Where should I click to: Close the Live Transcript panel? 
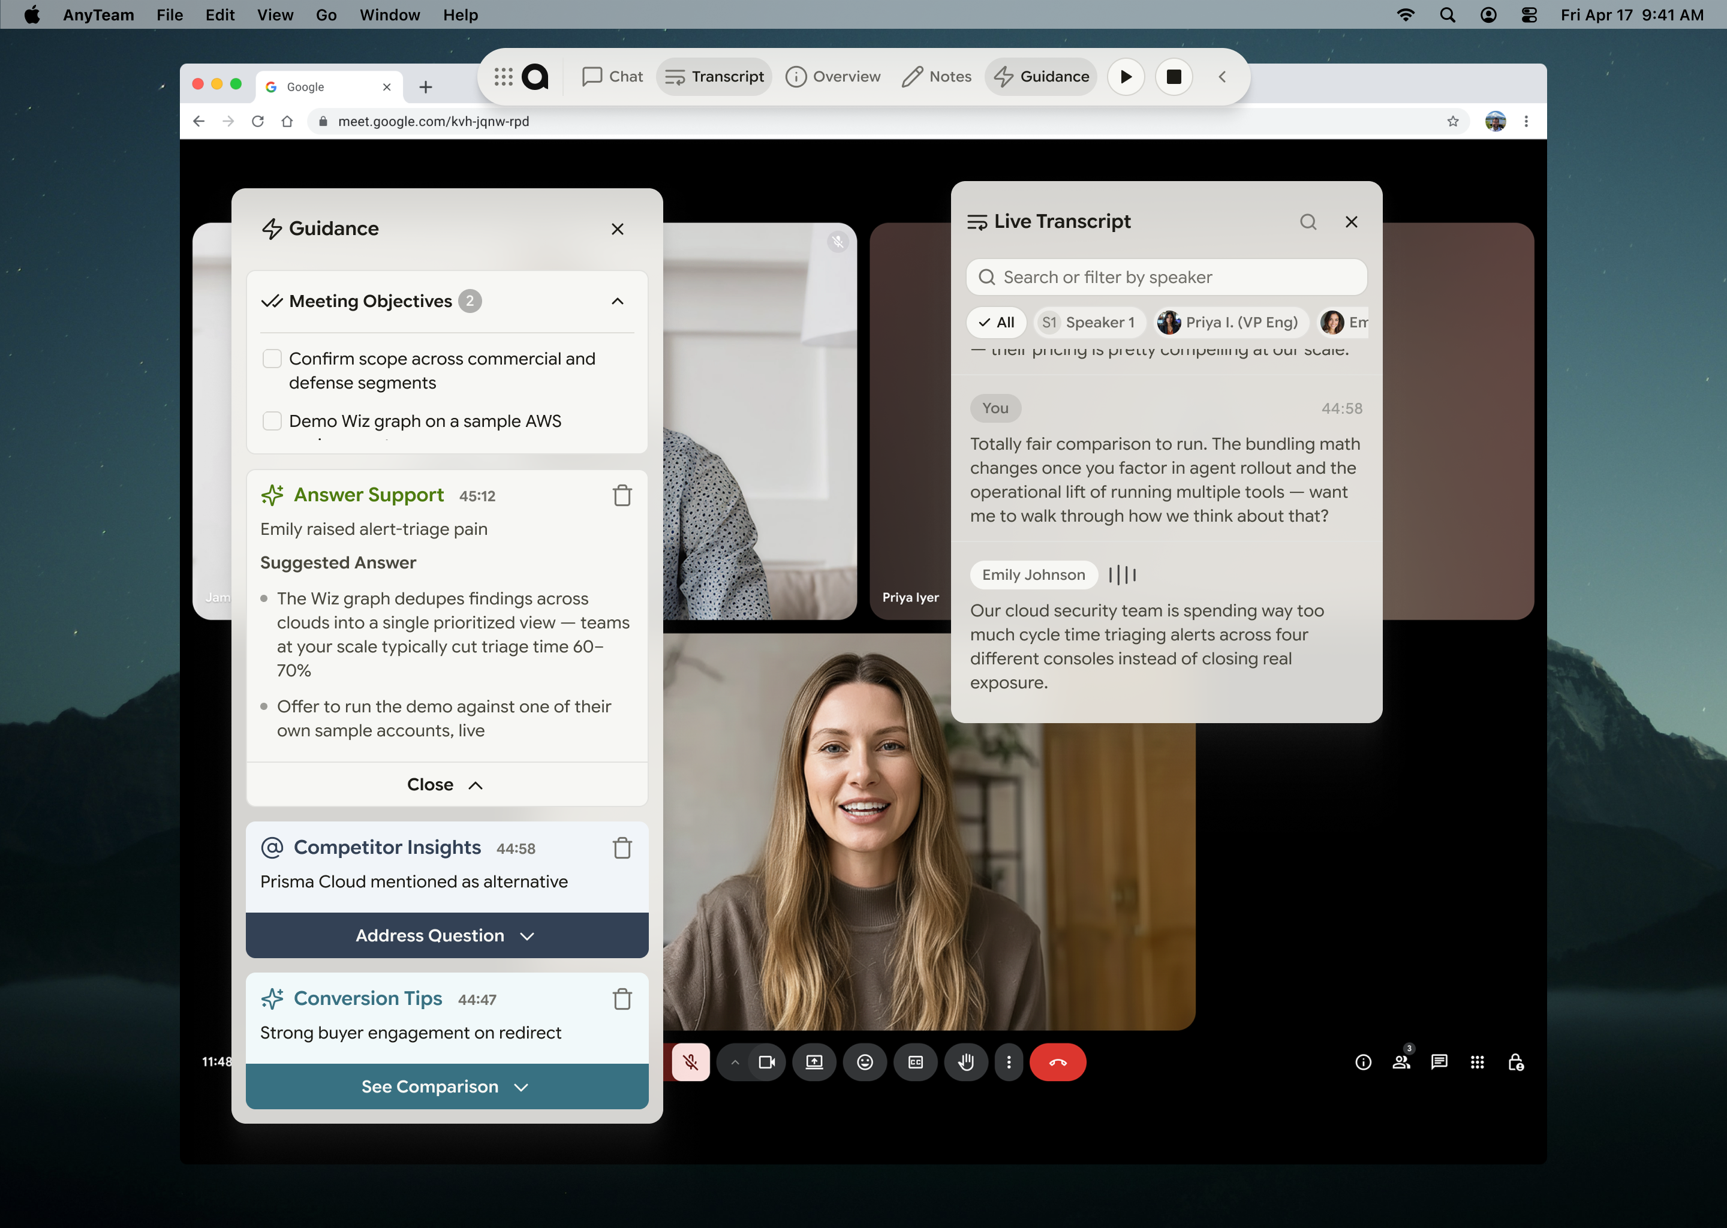(x=1351, y=221)
